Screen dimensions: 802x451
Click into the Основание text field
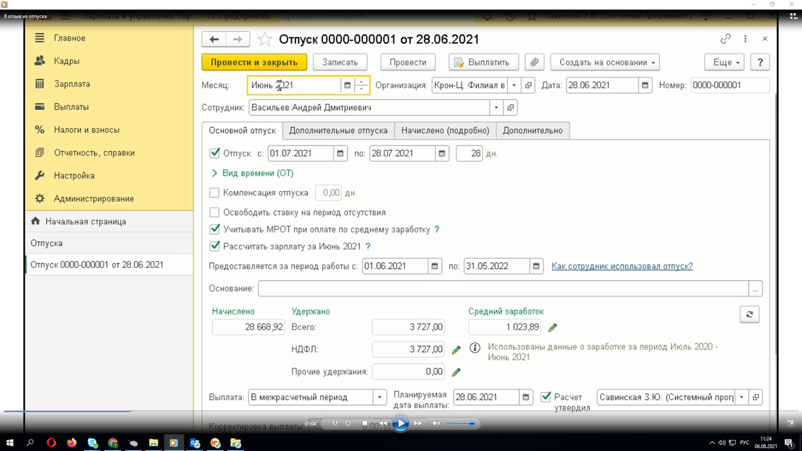pyautogui.click(x=503, y=289)
